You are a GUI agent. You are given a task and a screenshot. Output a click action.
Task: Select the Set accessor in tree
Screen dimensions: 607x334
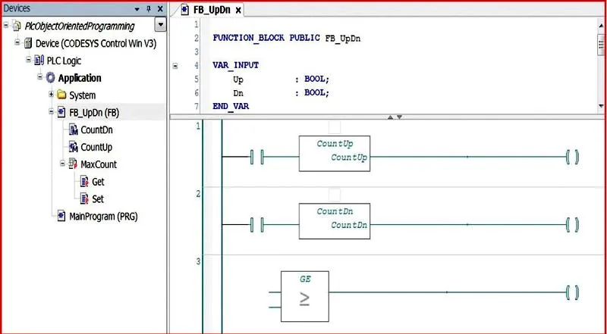98,198
